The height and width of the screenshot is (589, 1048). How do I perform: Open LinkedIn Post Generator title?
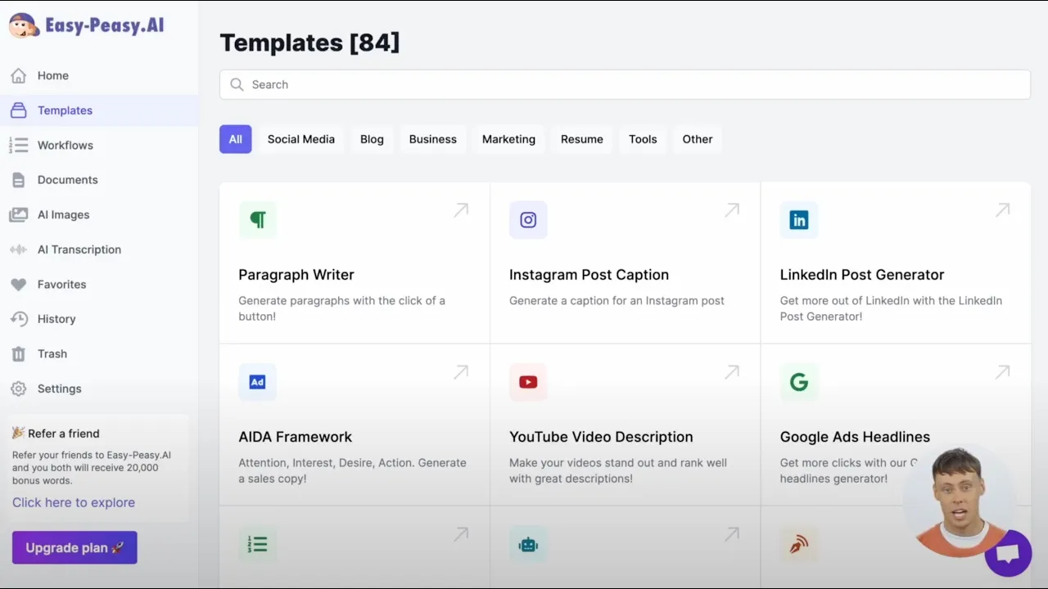click(862, 275)
